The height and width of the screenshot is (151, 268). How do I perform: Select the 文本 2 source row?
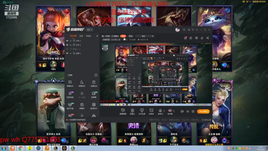(82, 41)
